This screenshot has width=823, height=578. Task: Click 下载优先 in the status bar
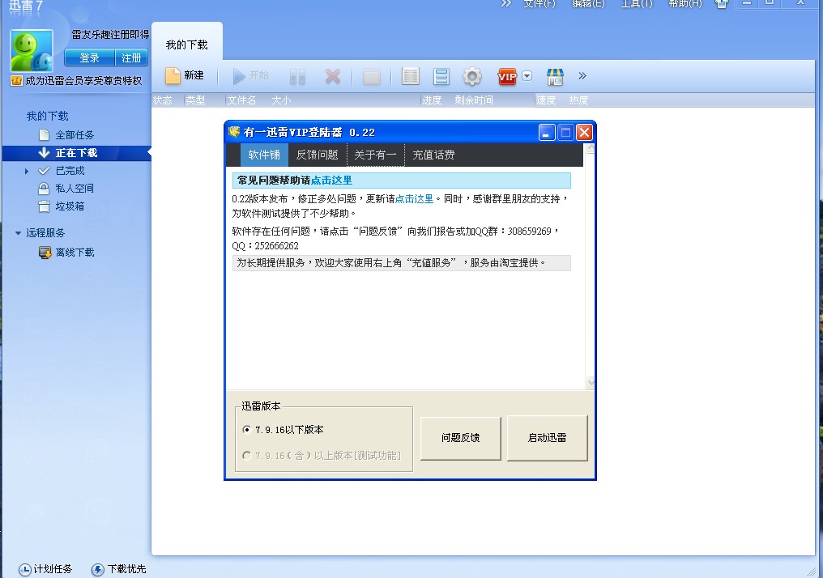(x=118, y=569)
